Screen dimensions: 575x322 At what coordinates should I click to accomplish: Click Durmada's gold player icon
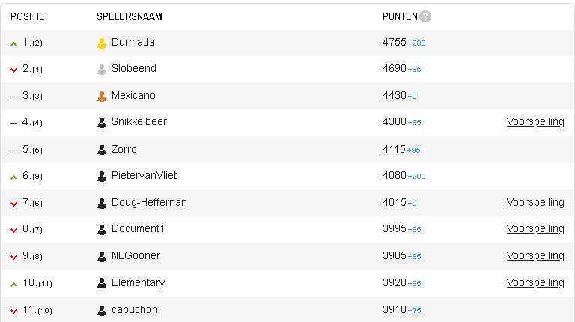pyautogui.click(x=102, y=43)
